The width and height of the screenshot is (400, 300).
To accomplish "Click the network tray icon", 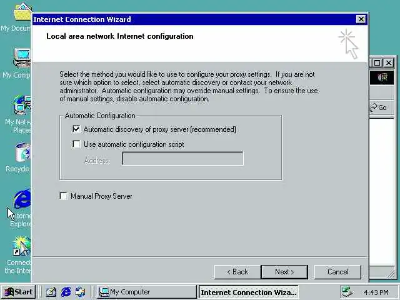I will [347, 292].
